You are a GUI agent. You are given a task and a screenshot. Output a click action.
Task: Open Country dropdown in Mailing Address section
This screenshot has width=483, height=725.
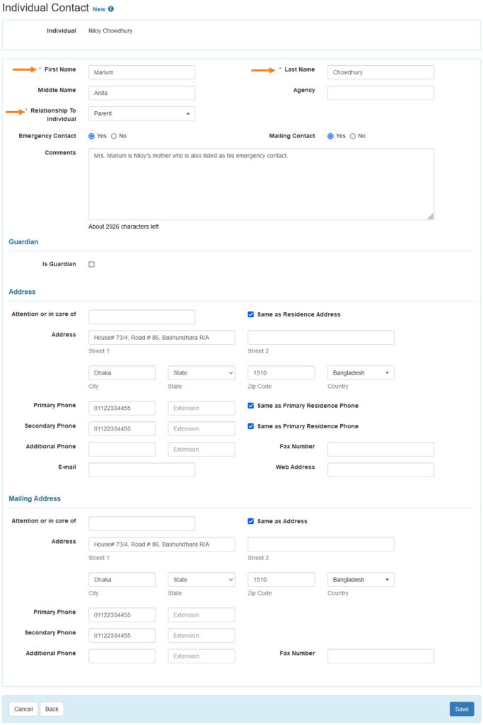point(361,579)
